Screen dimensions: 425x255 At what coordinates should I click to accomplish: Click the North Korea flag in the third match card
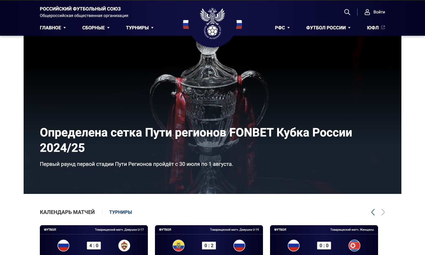(x=354, y=246)
